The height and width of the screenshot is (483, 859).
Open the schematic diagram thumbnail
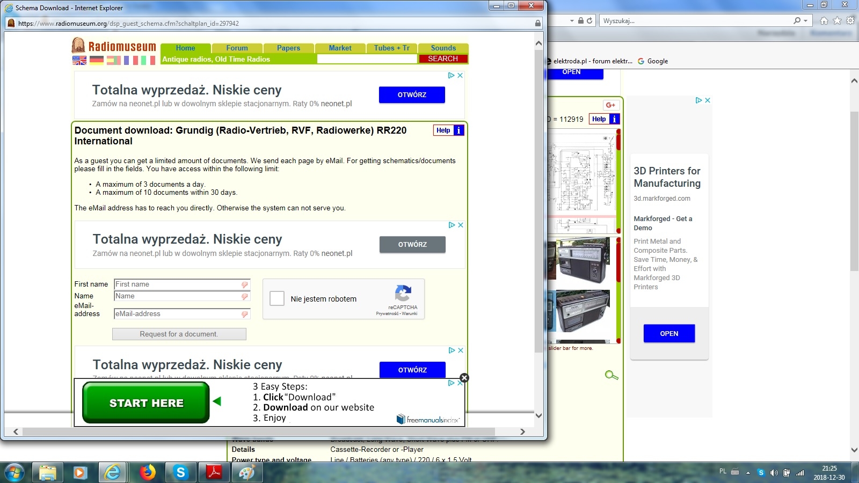582,173
